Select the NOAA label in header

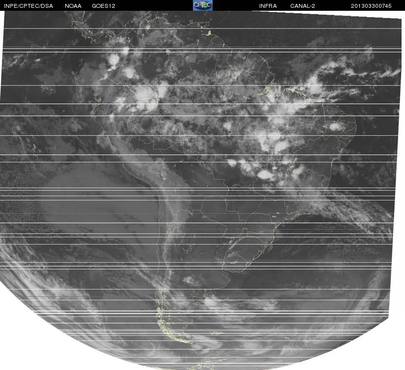coord(73,6)
